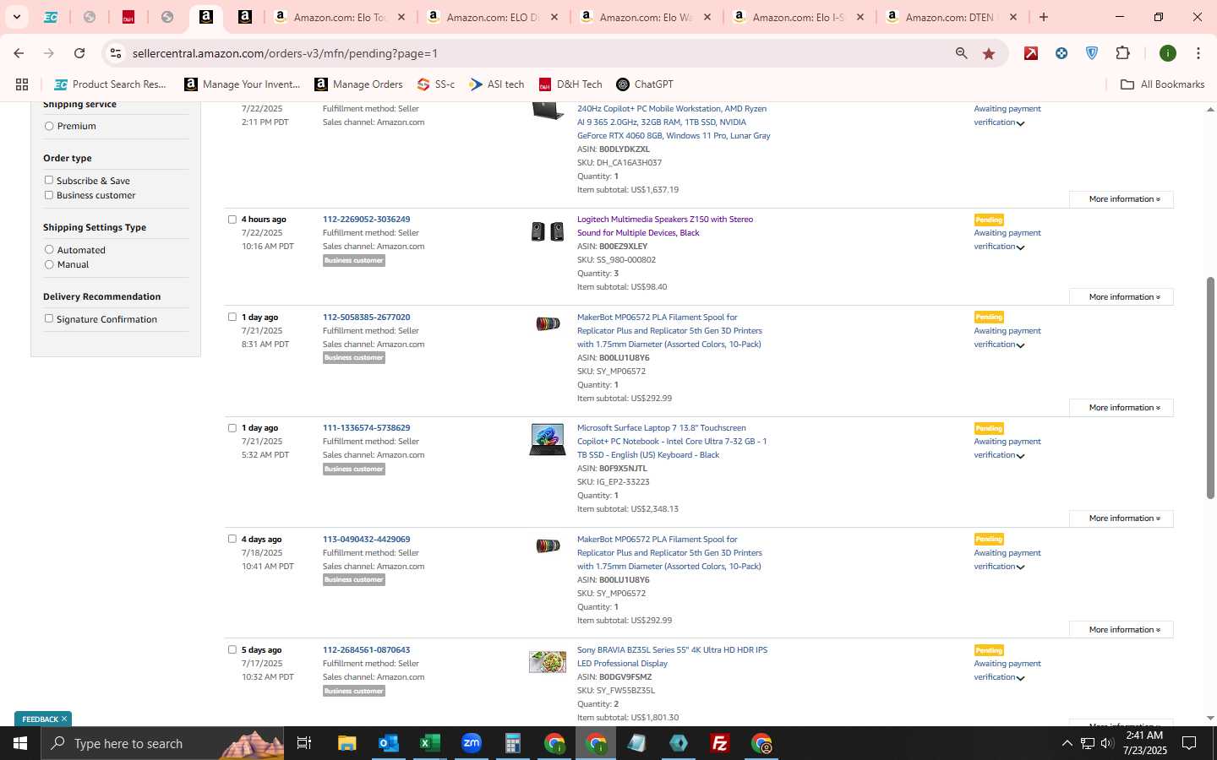1217x760 pixels.
Task: Open the tab search dropdown arrow
Action: 16,17
